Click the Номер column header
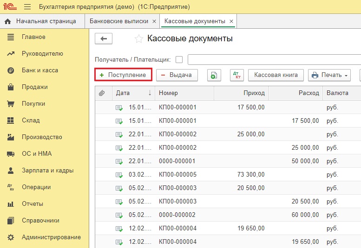 pos(184,93)
